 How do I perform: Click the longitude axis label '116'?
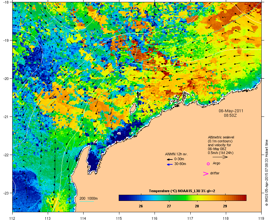155,218
